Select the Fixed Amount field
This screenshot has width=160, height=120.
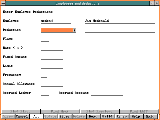52,57
